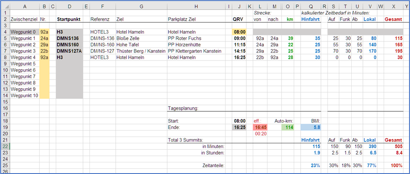This screenshot has width=410, height=174.
Task: Click the Thüster Berg / Kanstein cell
Action: coord(140,51)
